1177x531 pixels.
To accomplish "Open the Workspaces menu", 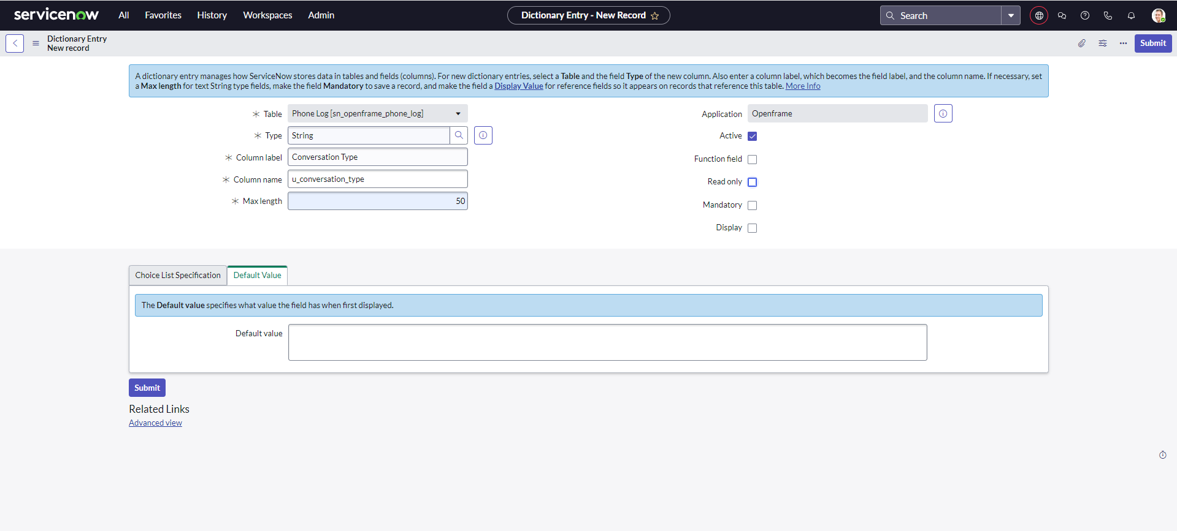I will (267, 15).
